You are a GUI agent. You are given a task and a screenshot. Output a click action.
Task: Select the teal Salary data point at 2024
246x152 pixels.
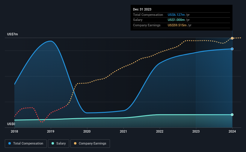click(232, 115)
